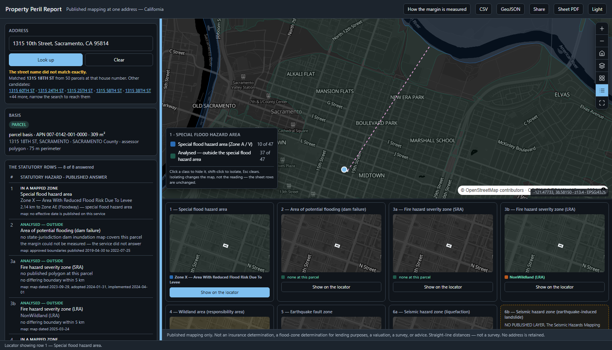This screenshot has height=350, width=612.
Task: Click the address input field
Action: 81,43
